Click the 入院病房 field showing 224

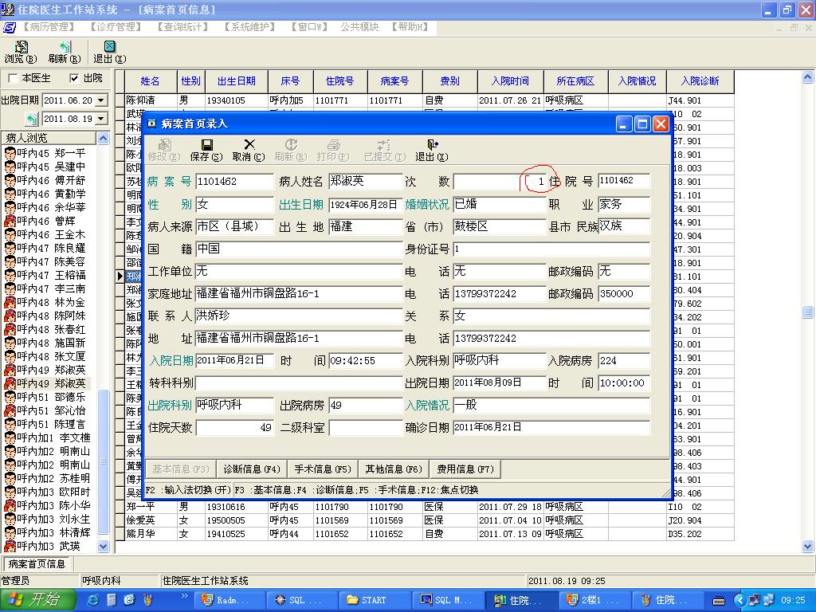[x=623, y=361]
